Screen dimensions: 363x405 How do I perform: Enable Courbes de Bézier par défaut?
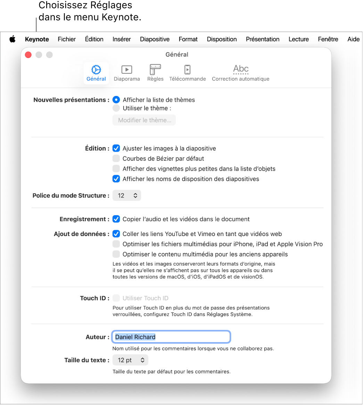tap(116, 158)
